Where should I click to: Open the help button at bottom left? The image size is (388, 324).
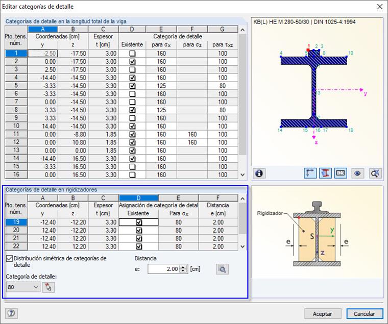pos(11,313)
